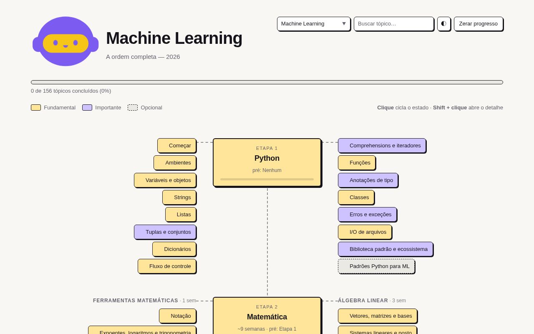The height and width of the screenshot is (334, 534).
Task: Toggle the dark/light theme button
Action: click(x=443, y=24)
